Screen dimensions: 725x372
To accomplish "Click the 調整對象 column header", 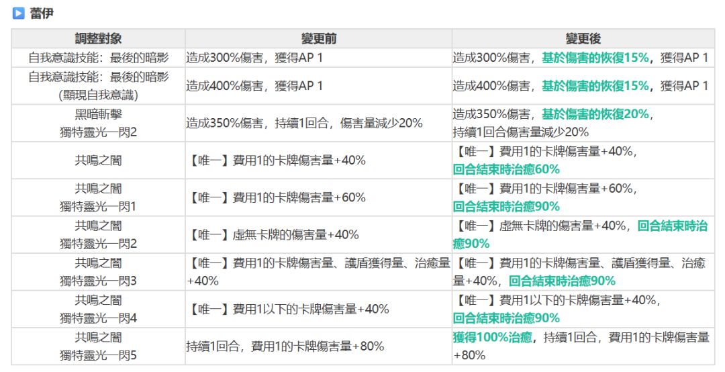I will point(98,39).
